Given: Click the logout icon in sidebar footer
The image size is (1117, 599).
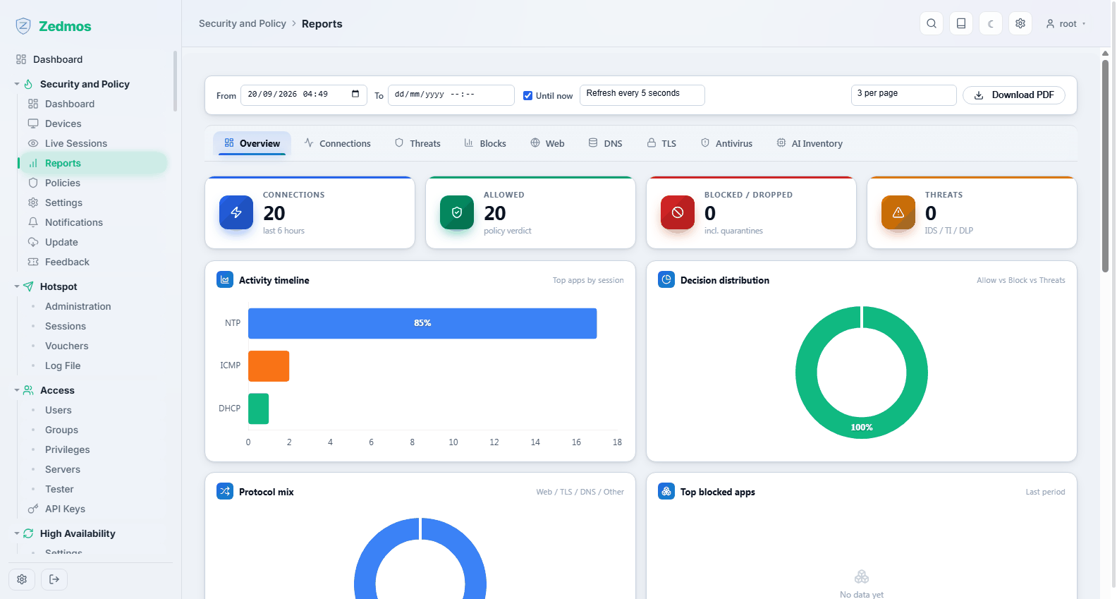Looking at the screenshot, I should coord(54,579).
